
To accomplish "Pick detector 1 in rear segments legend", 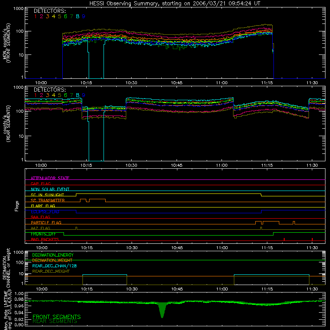I will [x=35, y=95].
